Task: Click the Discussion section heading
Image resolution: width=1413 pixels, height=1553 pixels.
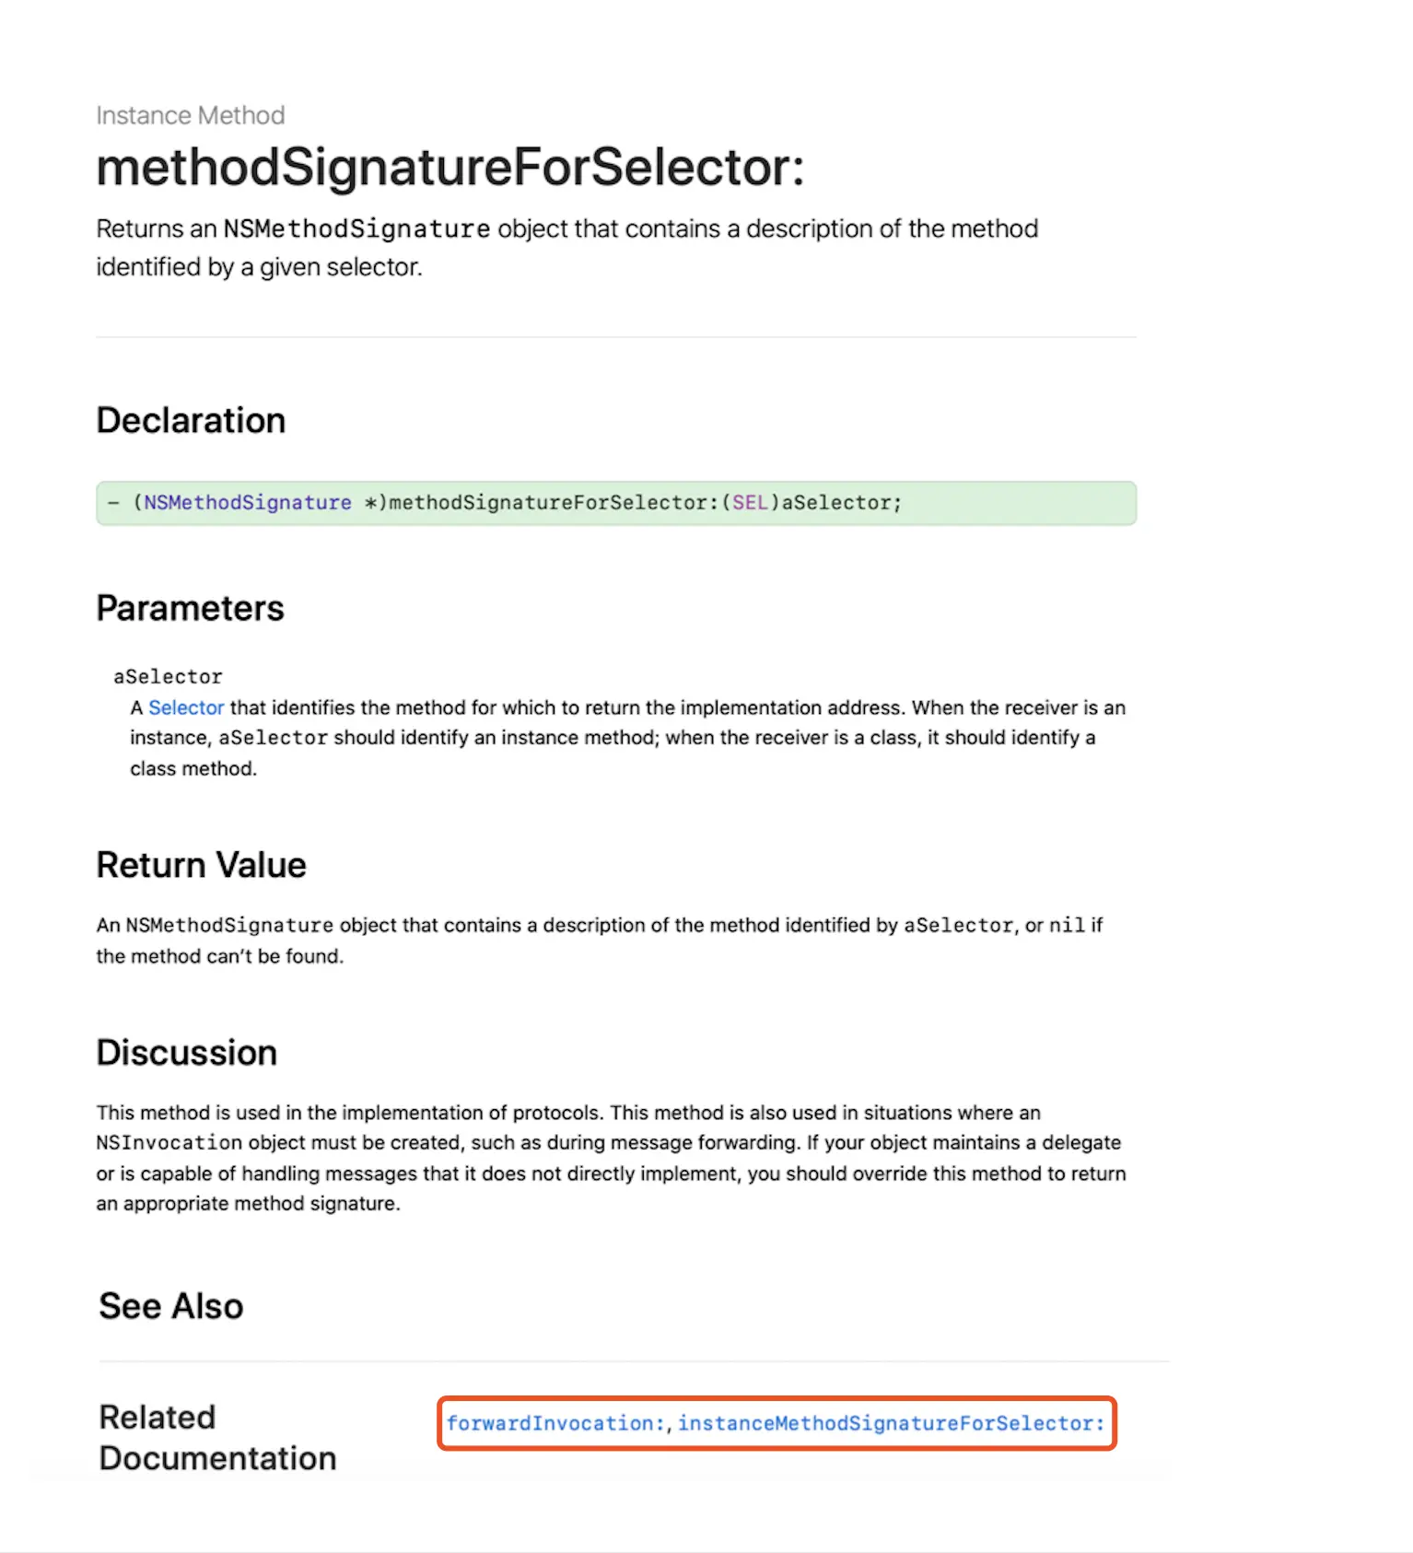Action: 186,1052
